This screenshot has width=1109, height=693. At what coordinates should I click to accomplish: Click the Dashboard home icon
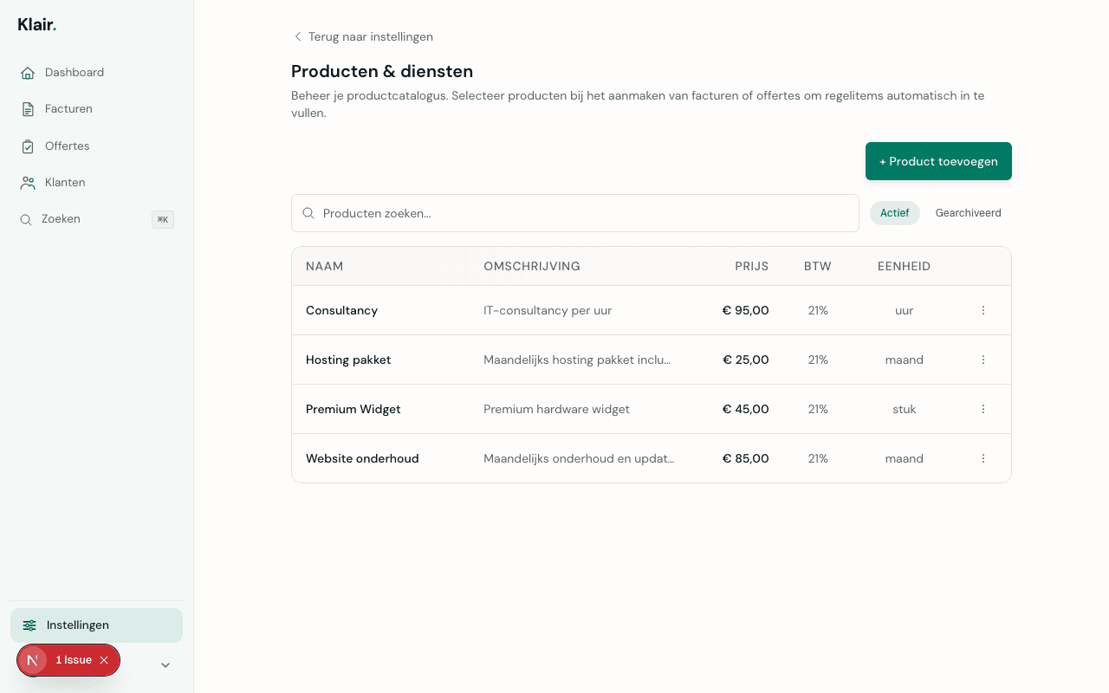[27, 73]
